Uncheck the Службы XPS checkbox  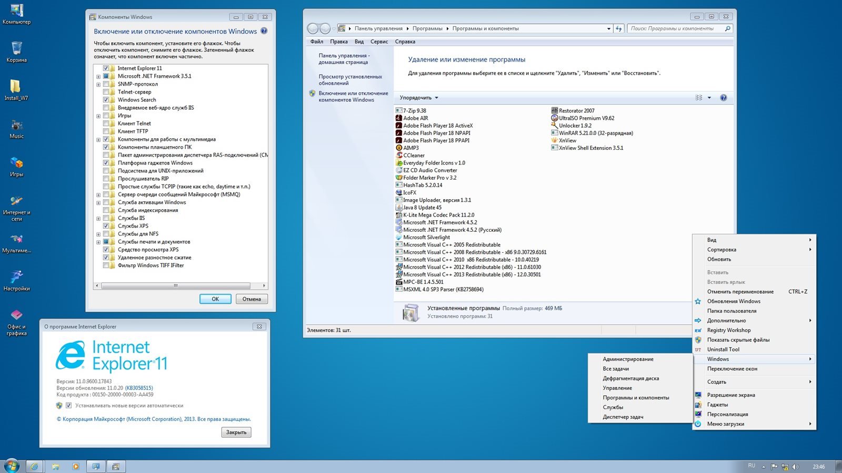(106, 226)
